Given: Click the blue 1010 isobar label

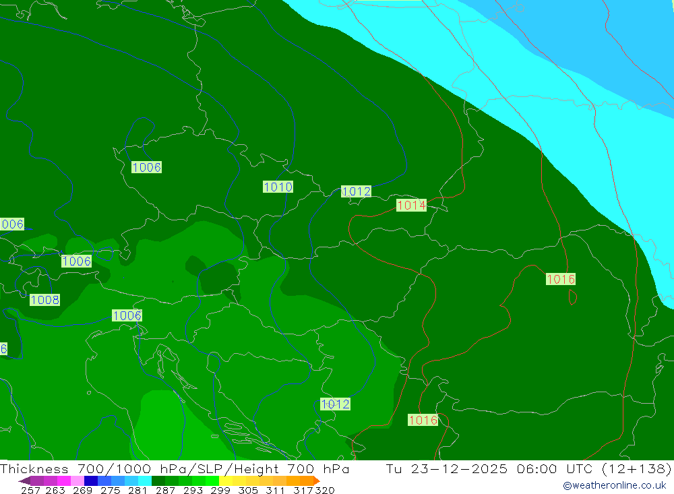Looking at the screenshot, I should 278,187.
